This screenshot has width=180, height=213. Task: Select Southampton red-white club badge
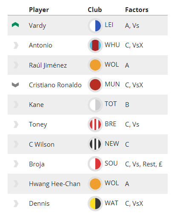tap(95, 164)
